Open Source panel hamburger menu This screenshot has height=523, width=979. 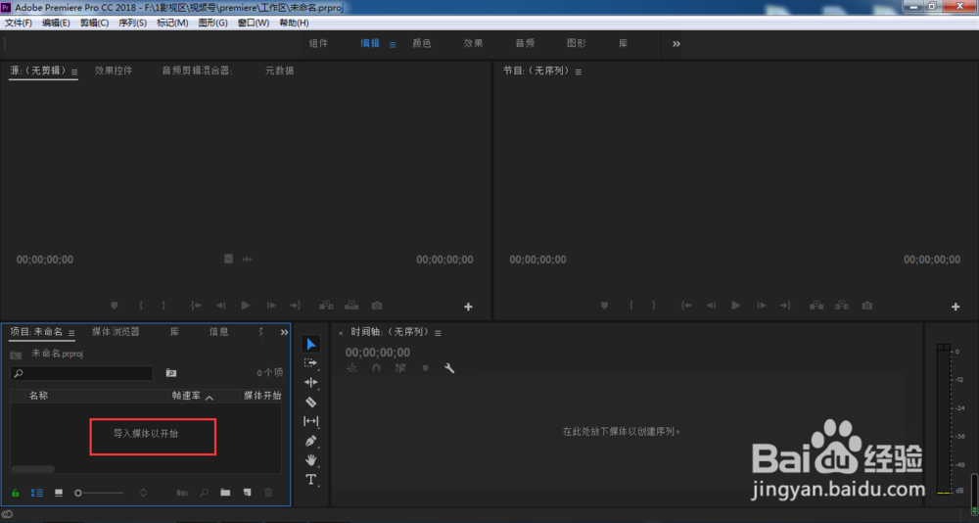tap(74, 71)
